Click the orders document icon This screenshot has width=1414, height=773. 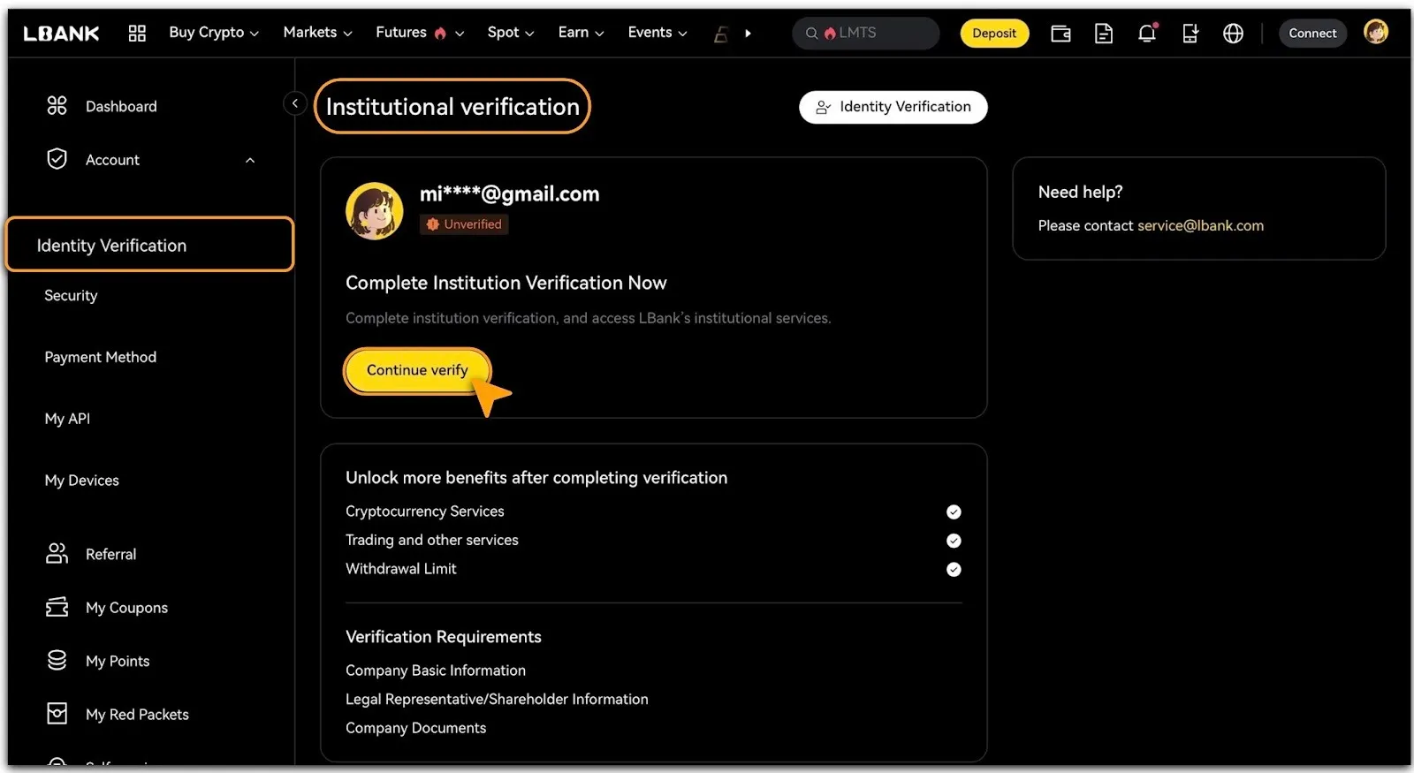click(x=1103, y=34)
